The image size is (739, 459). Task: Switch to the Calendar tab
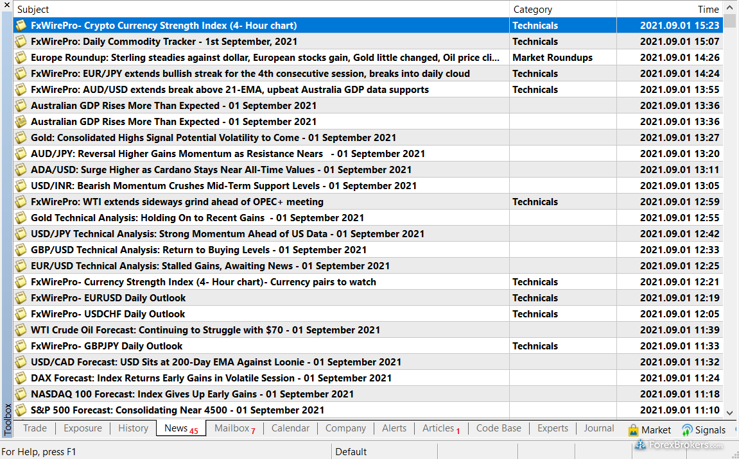290,428
